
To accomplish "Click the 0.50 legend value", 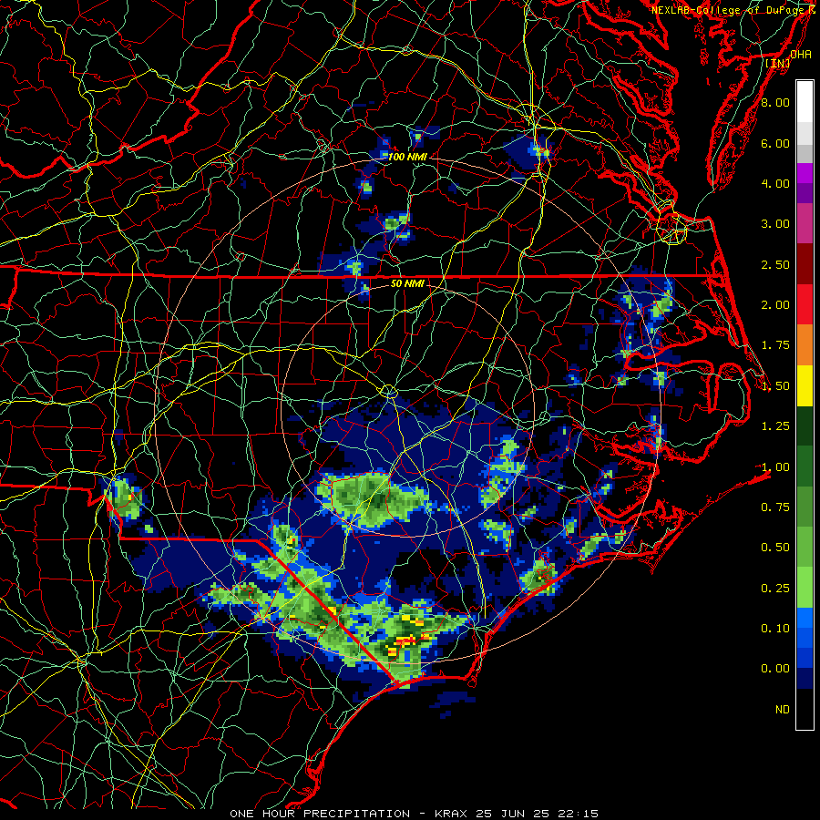I will coord(775,548).
